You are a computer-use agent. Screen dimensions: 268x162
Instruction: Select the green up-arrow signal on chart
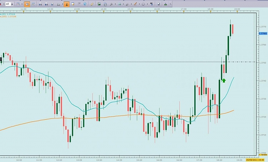click(224, 80)
